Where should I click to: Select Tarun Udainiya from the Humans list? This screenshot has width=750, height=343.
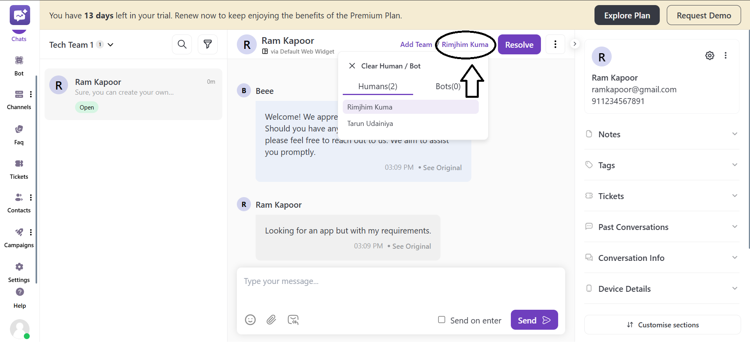[x=370, y=123]
